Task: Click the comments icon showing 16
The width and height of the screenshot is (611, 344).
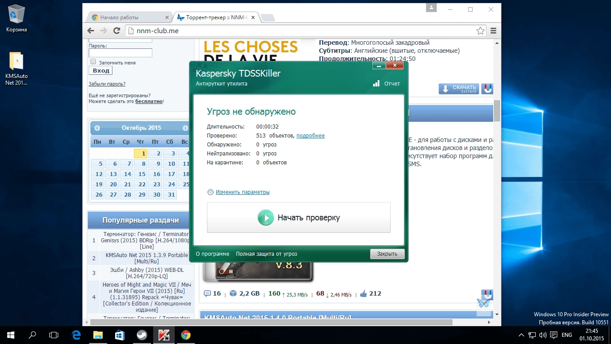Action: click(207, 294)
